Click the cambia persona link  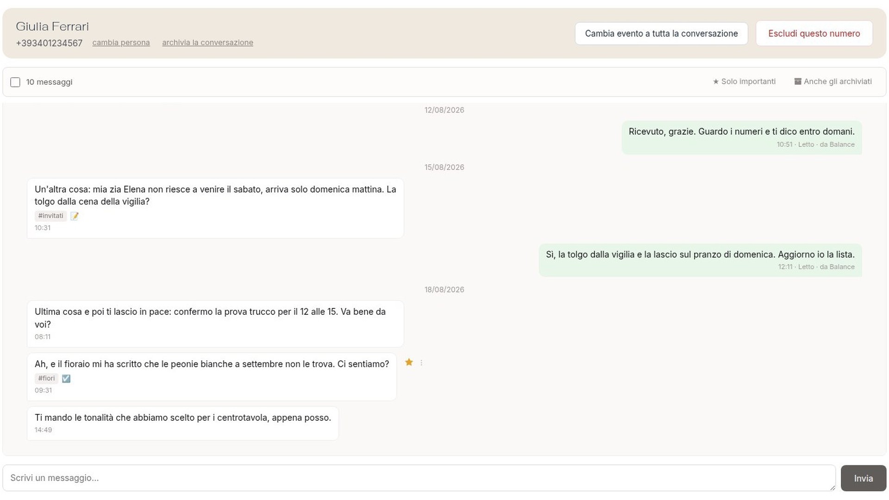point(121,43)
